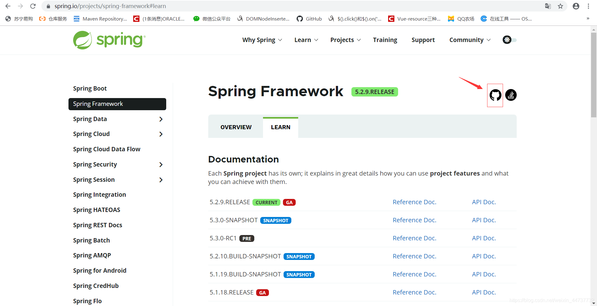Click the address bar URL
The image size is (597, 306).
click(110, 6)
